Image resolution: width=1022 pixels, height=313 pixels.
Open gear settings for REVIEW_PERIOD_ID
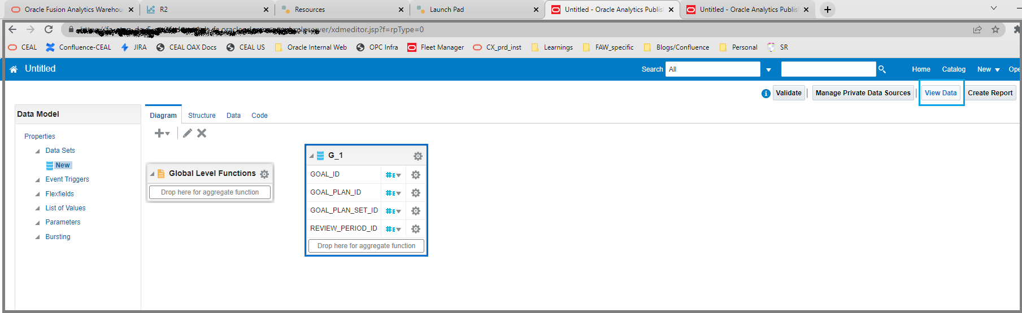(x=416, y=229)
